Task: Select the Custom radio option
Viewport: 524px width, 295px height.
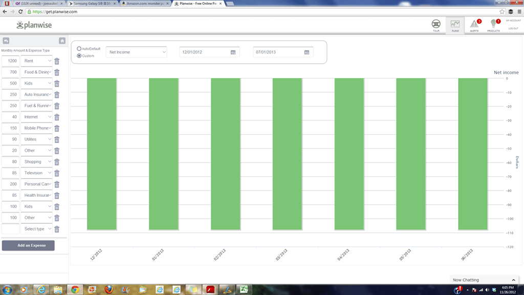Action: (x=79, y=55)
